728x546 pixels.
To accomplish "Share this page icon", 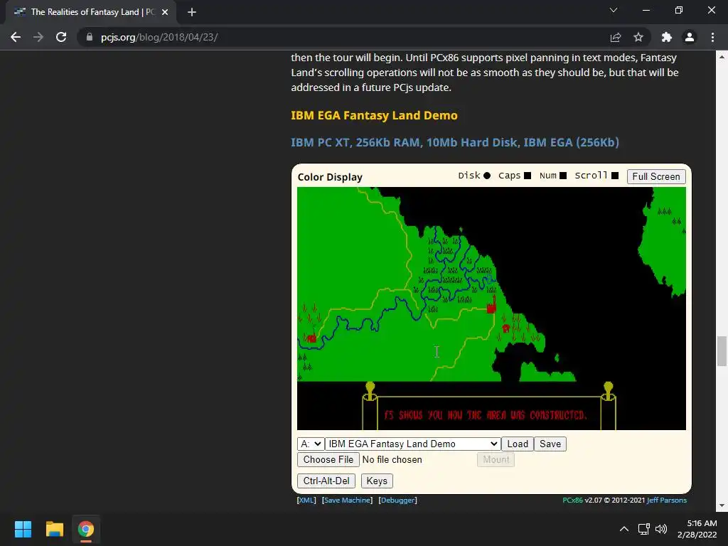I will [x=616, y=37].
